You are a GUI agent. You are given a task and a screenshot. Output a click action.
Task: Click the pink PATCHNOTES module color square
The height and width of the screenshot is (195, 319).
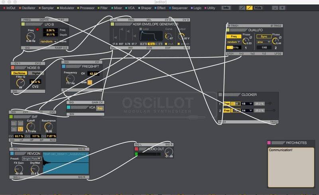[x=269, y=143]
